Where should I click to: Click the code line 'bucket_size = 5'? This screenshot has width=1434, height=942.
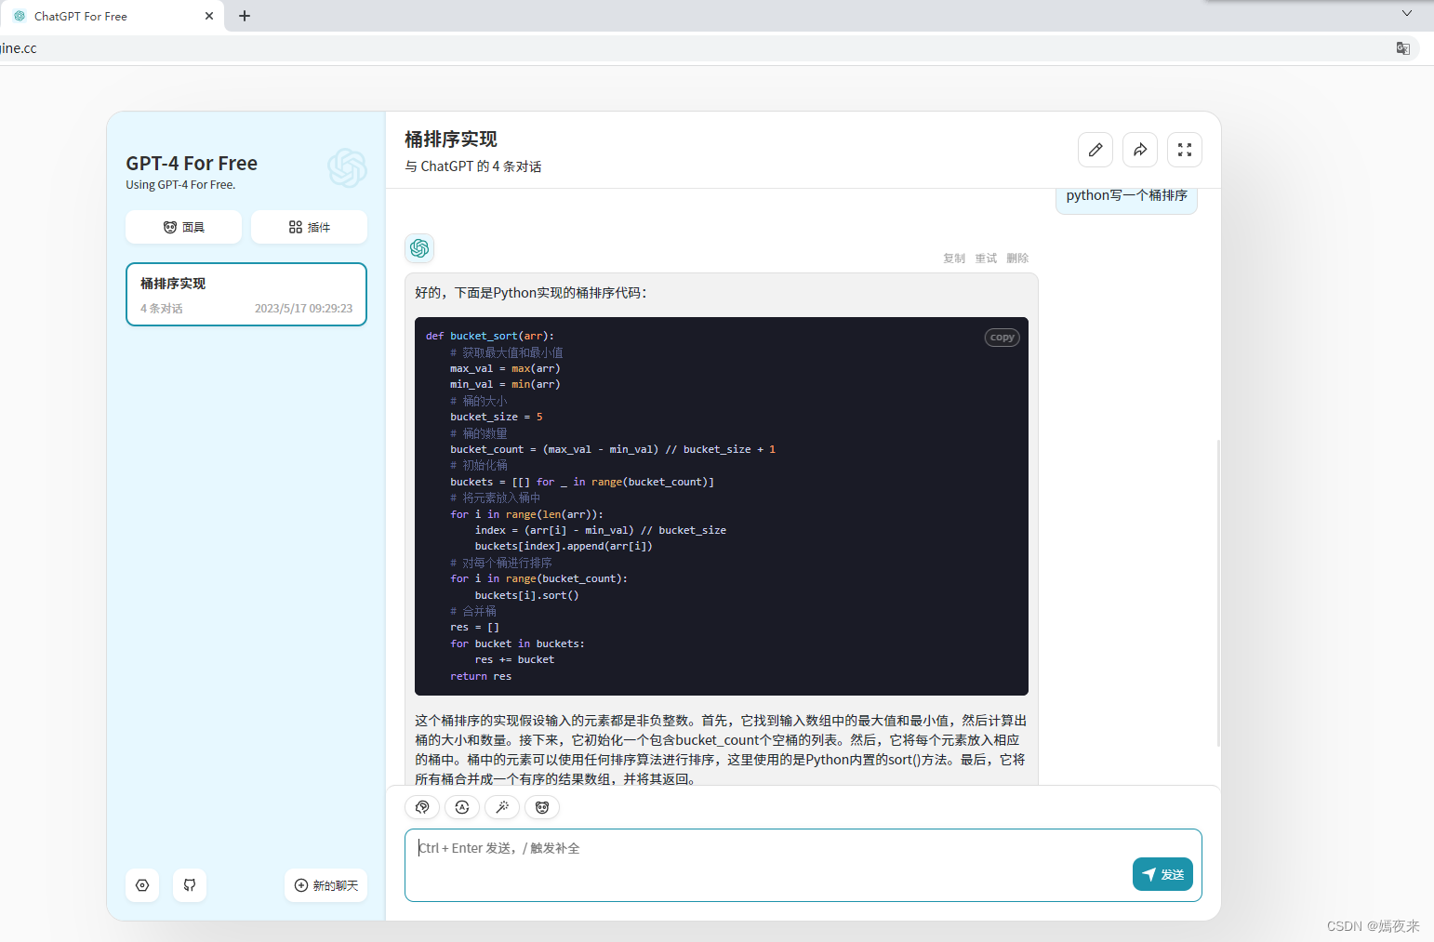497,417
